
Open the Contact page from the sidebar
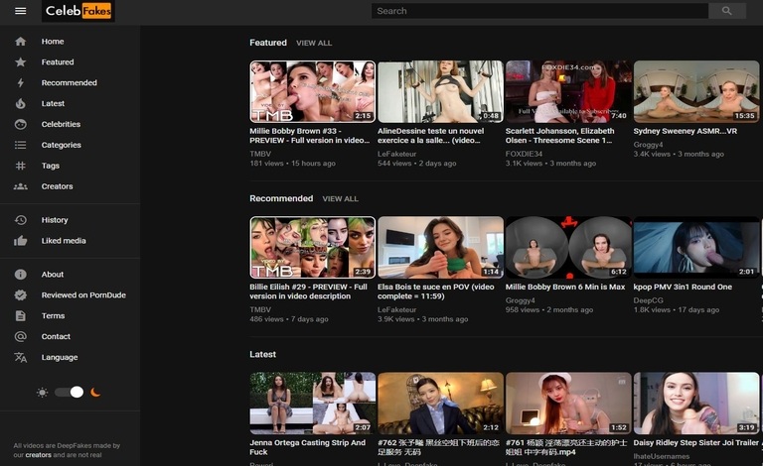[56, 337]
